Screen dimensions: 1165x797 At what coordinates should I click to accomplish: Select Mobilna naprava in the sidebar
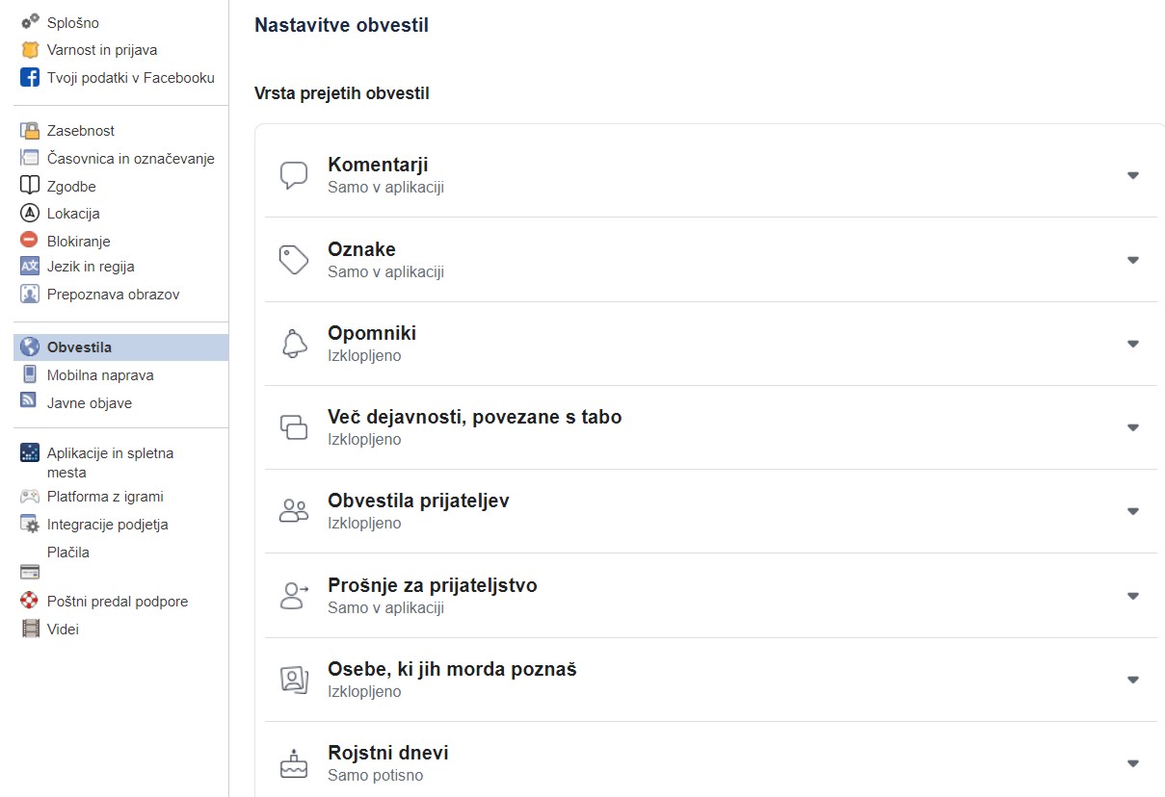100,375
